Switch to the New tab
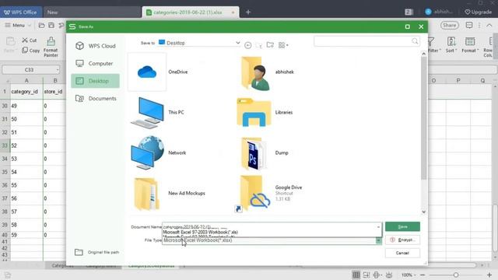 (92, 12)
